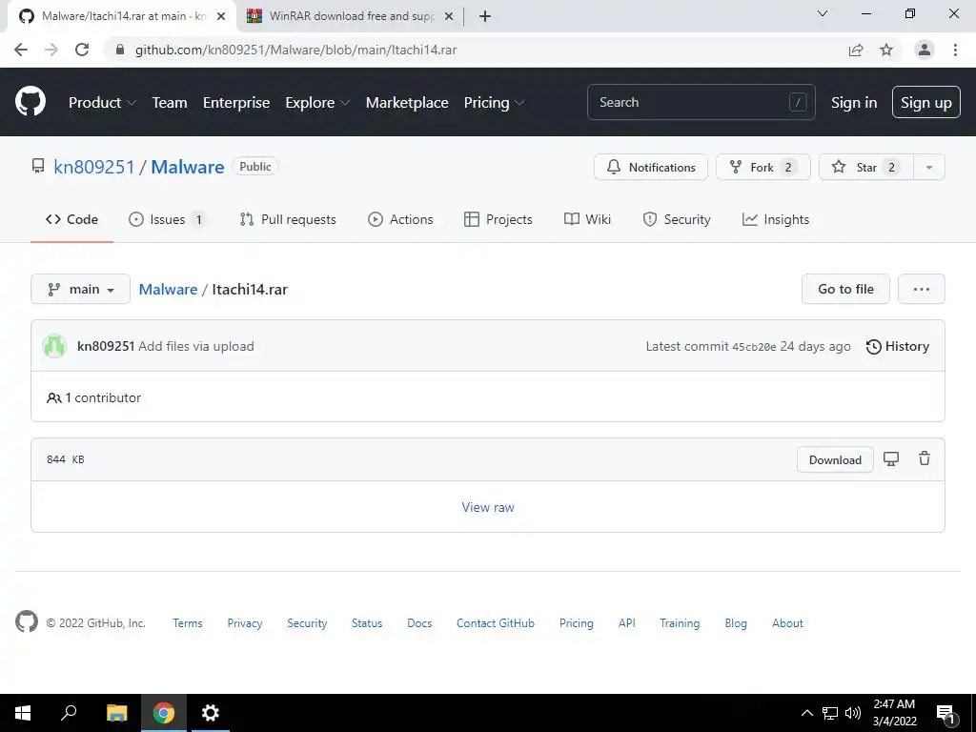Open the Product dropdown menu
Viewport: 976px width, 732px height.
102,103
